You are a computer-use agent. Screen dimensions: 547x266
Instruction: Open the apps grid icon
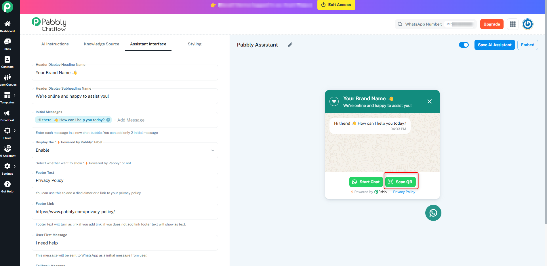(x=513, y=24)
